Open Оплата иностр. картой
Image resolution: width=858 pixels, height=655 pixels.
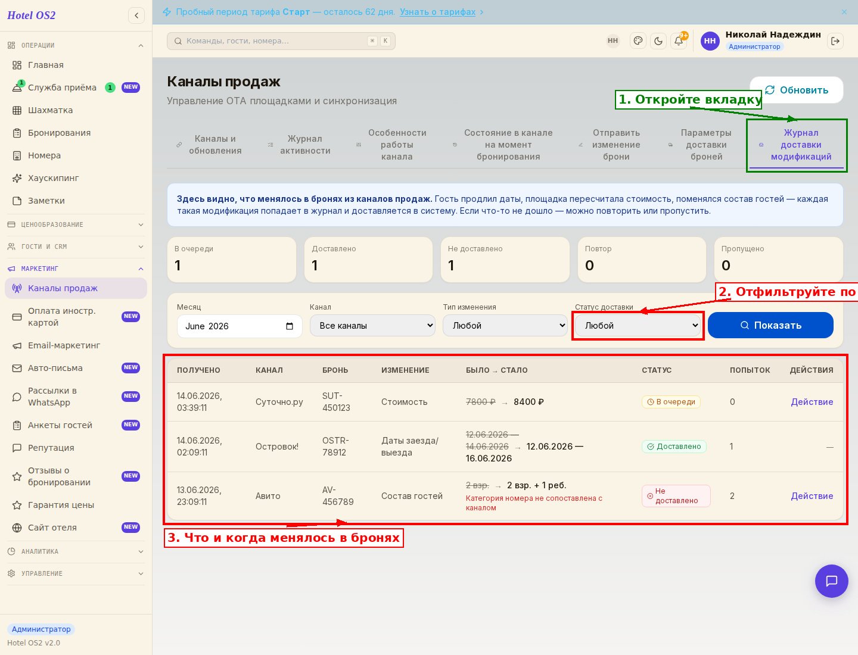click(76, 317)
